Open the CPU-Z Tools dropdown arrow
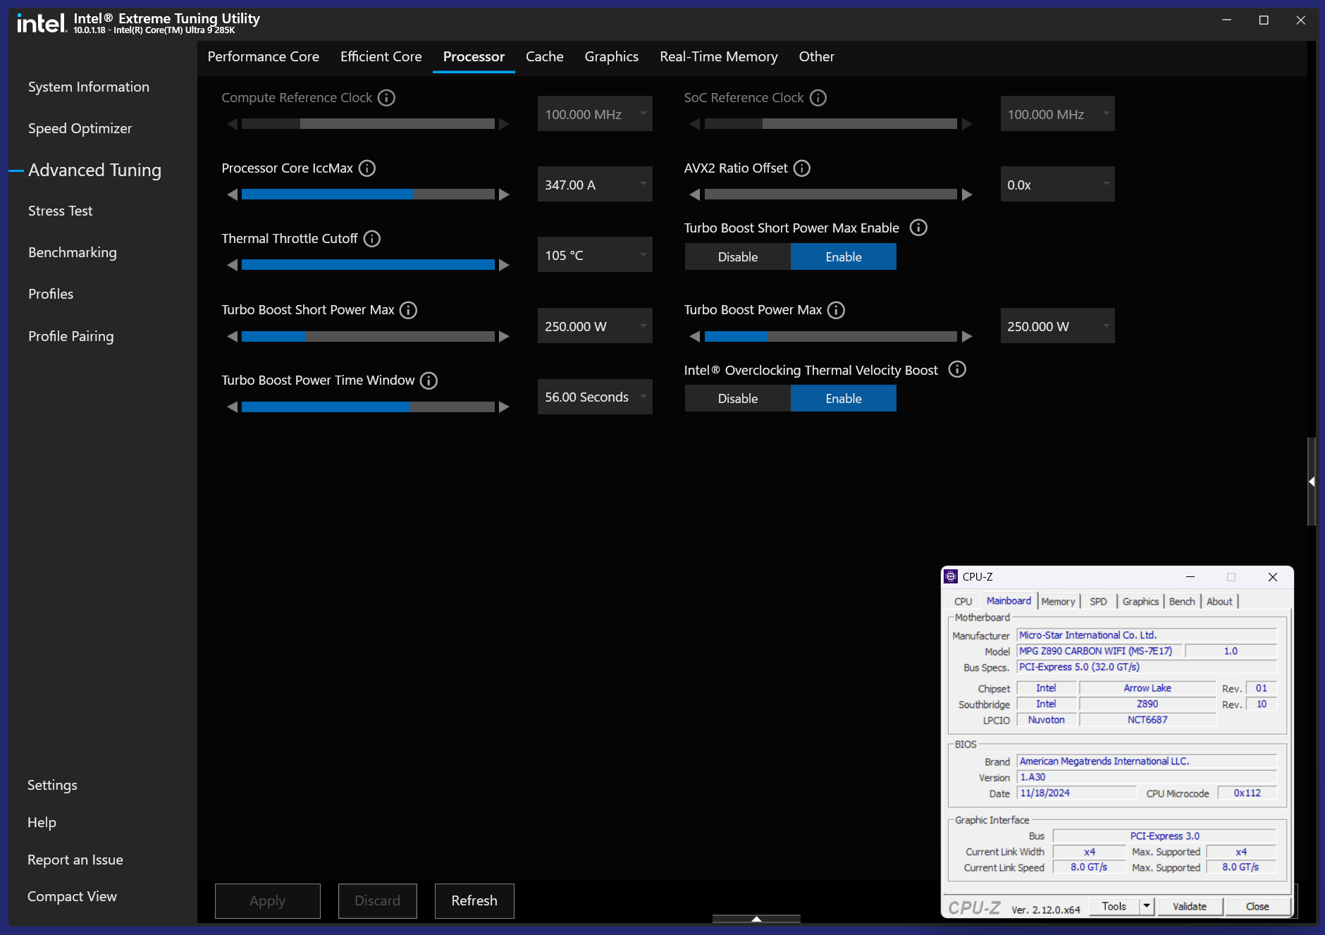1325x935 pixels. click(x=1147, y=906)
